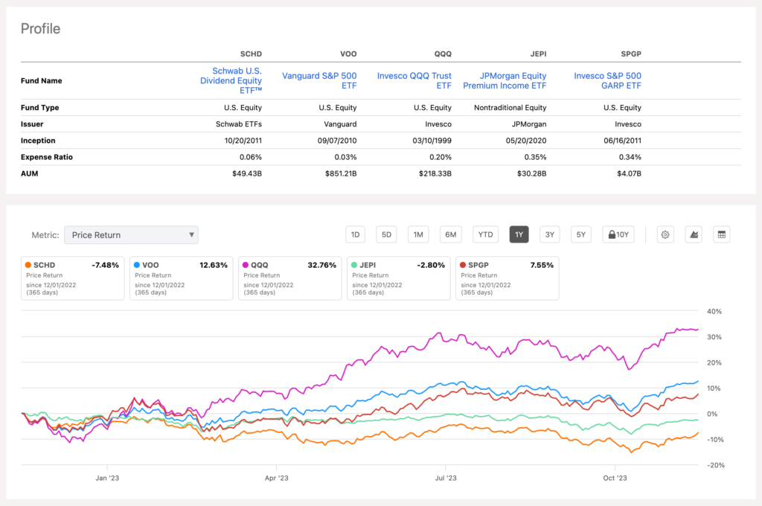Open JPMorgan Equity Premium Income ETF link

tap(505, 80)
